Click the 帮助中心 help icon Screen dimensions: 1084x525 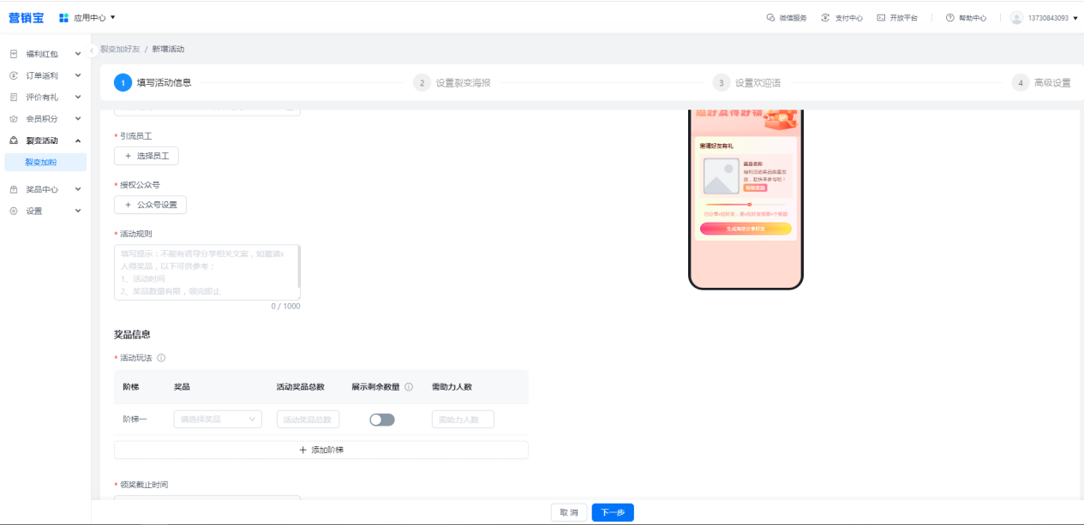950,18
